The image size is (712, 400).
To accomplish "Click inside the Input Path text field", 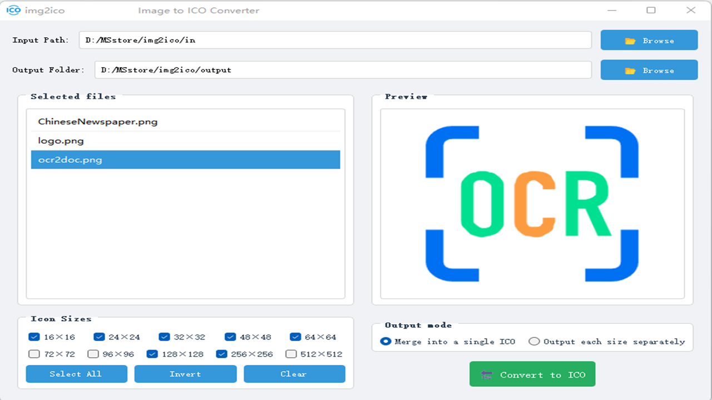I will click(335, 40).
